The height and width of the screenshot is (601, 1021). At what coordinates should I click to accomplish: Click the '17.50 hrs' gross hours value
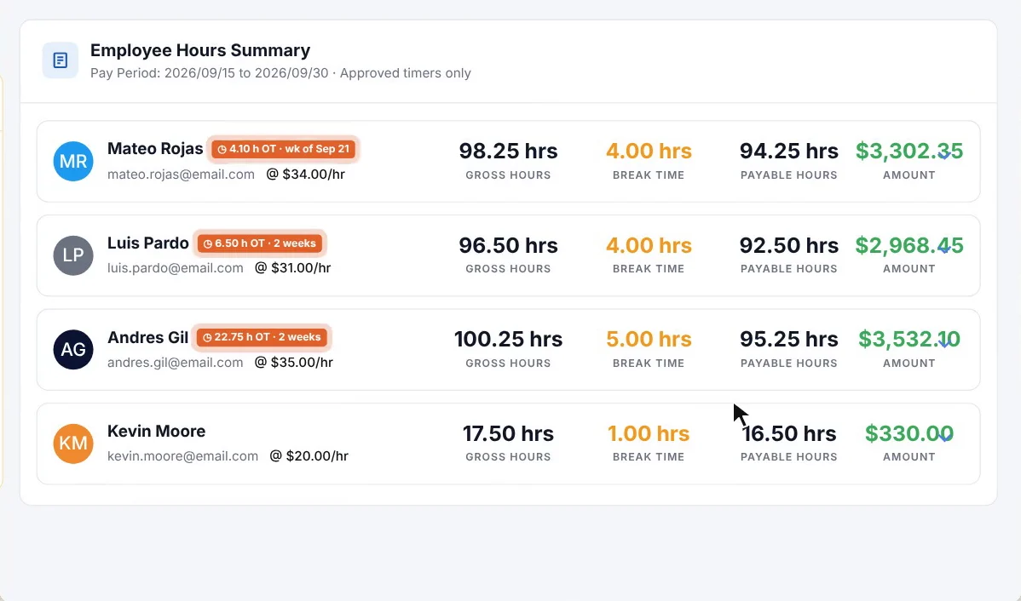[509, 433]
